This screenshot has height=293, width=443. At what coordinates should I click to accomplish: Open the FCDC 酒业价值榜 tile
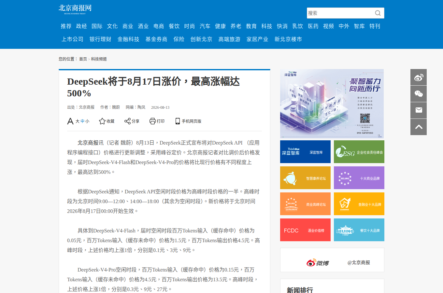pyautogui.click(x=305, y=230)
